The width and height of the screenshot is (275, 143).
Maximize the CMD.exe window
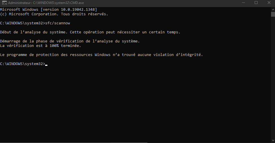pyautogui.click(x=256, y=3)
